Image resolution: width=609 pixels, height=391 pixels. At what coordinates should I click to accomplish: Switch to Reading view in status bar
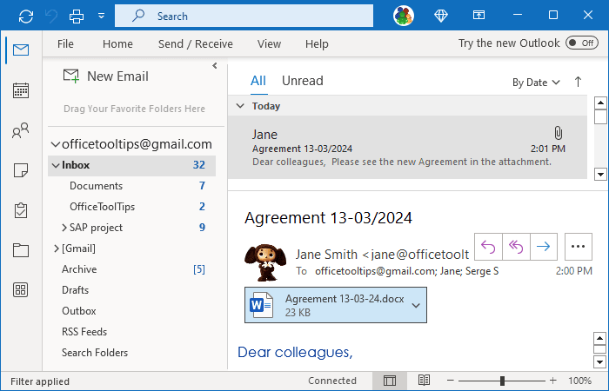(424, 381)
